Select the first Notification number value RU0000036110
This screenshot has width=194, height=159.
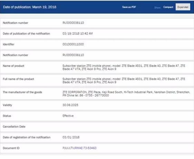(x=73, y=23)
